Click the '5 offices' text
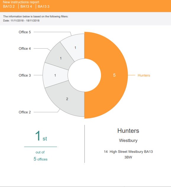 [x=40, y=159]
